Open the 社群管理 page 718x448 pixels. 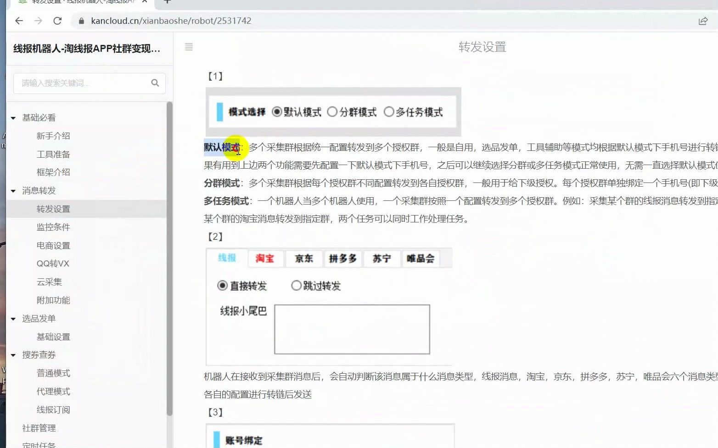click(x=39, y=428)
